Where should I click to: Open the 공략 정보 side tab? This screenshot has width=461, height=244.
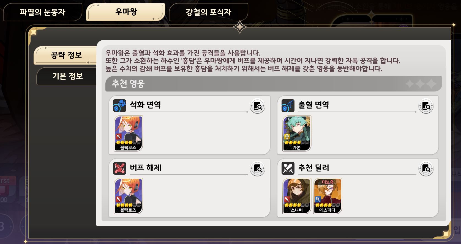66,55
